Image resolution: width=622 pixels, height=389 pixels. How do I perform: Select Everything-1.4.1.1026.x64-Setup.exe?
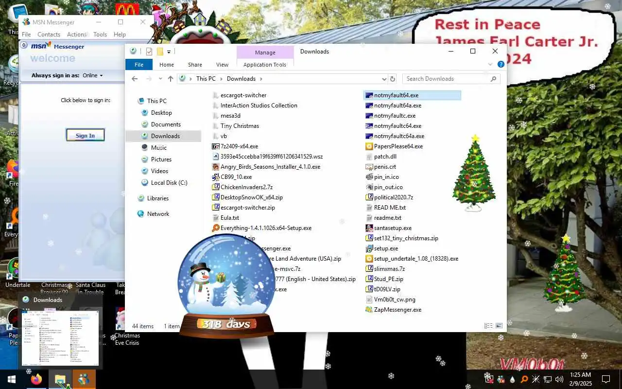pyautogui.click(x=262, y=228)
